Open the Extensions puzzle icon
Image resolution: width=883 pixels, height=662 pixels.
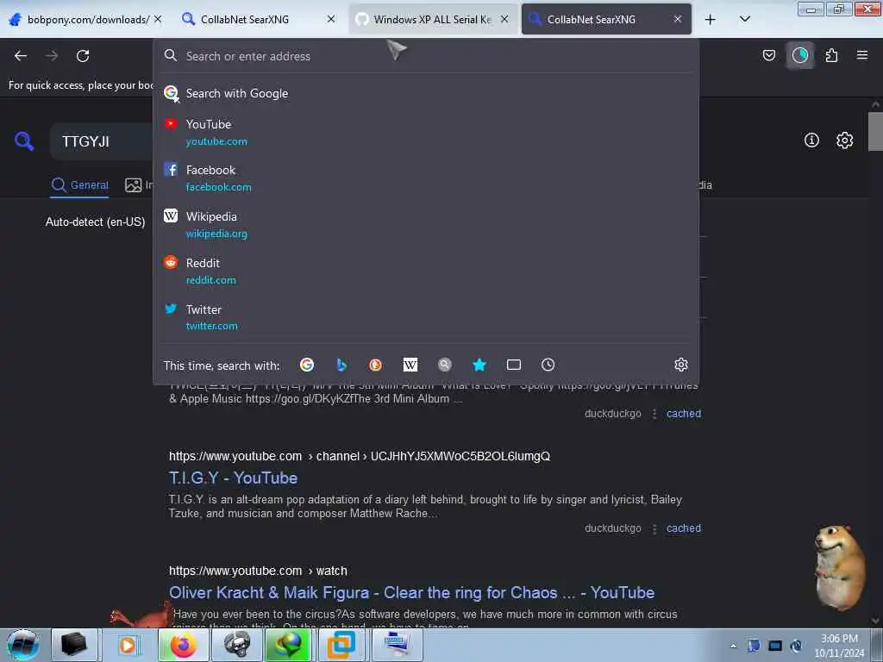[831, 55]
